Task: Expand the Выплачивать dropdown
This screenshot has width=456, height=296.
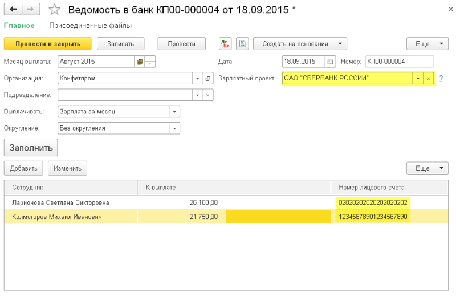Action: (x=174, y=112)
